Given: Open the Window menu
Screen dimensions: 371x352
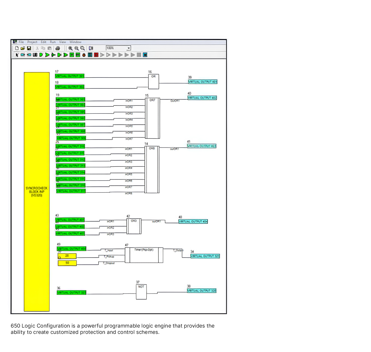Looking at the screenshot, I should pos(75,42).
